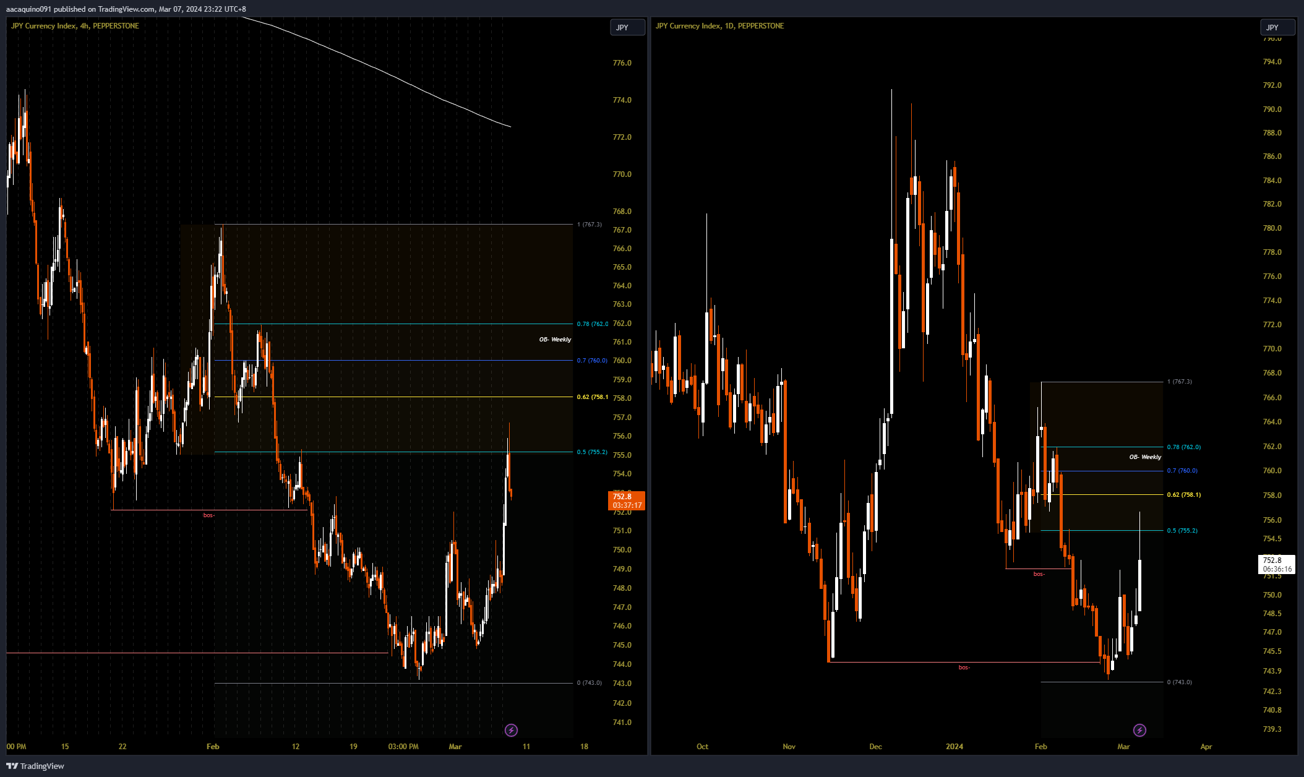This screenshot has height=777, width=1304.
Task: Click 'Apr' on the 1D chart time axis
Action: pos(1206,747)
